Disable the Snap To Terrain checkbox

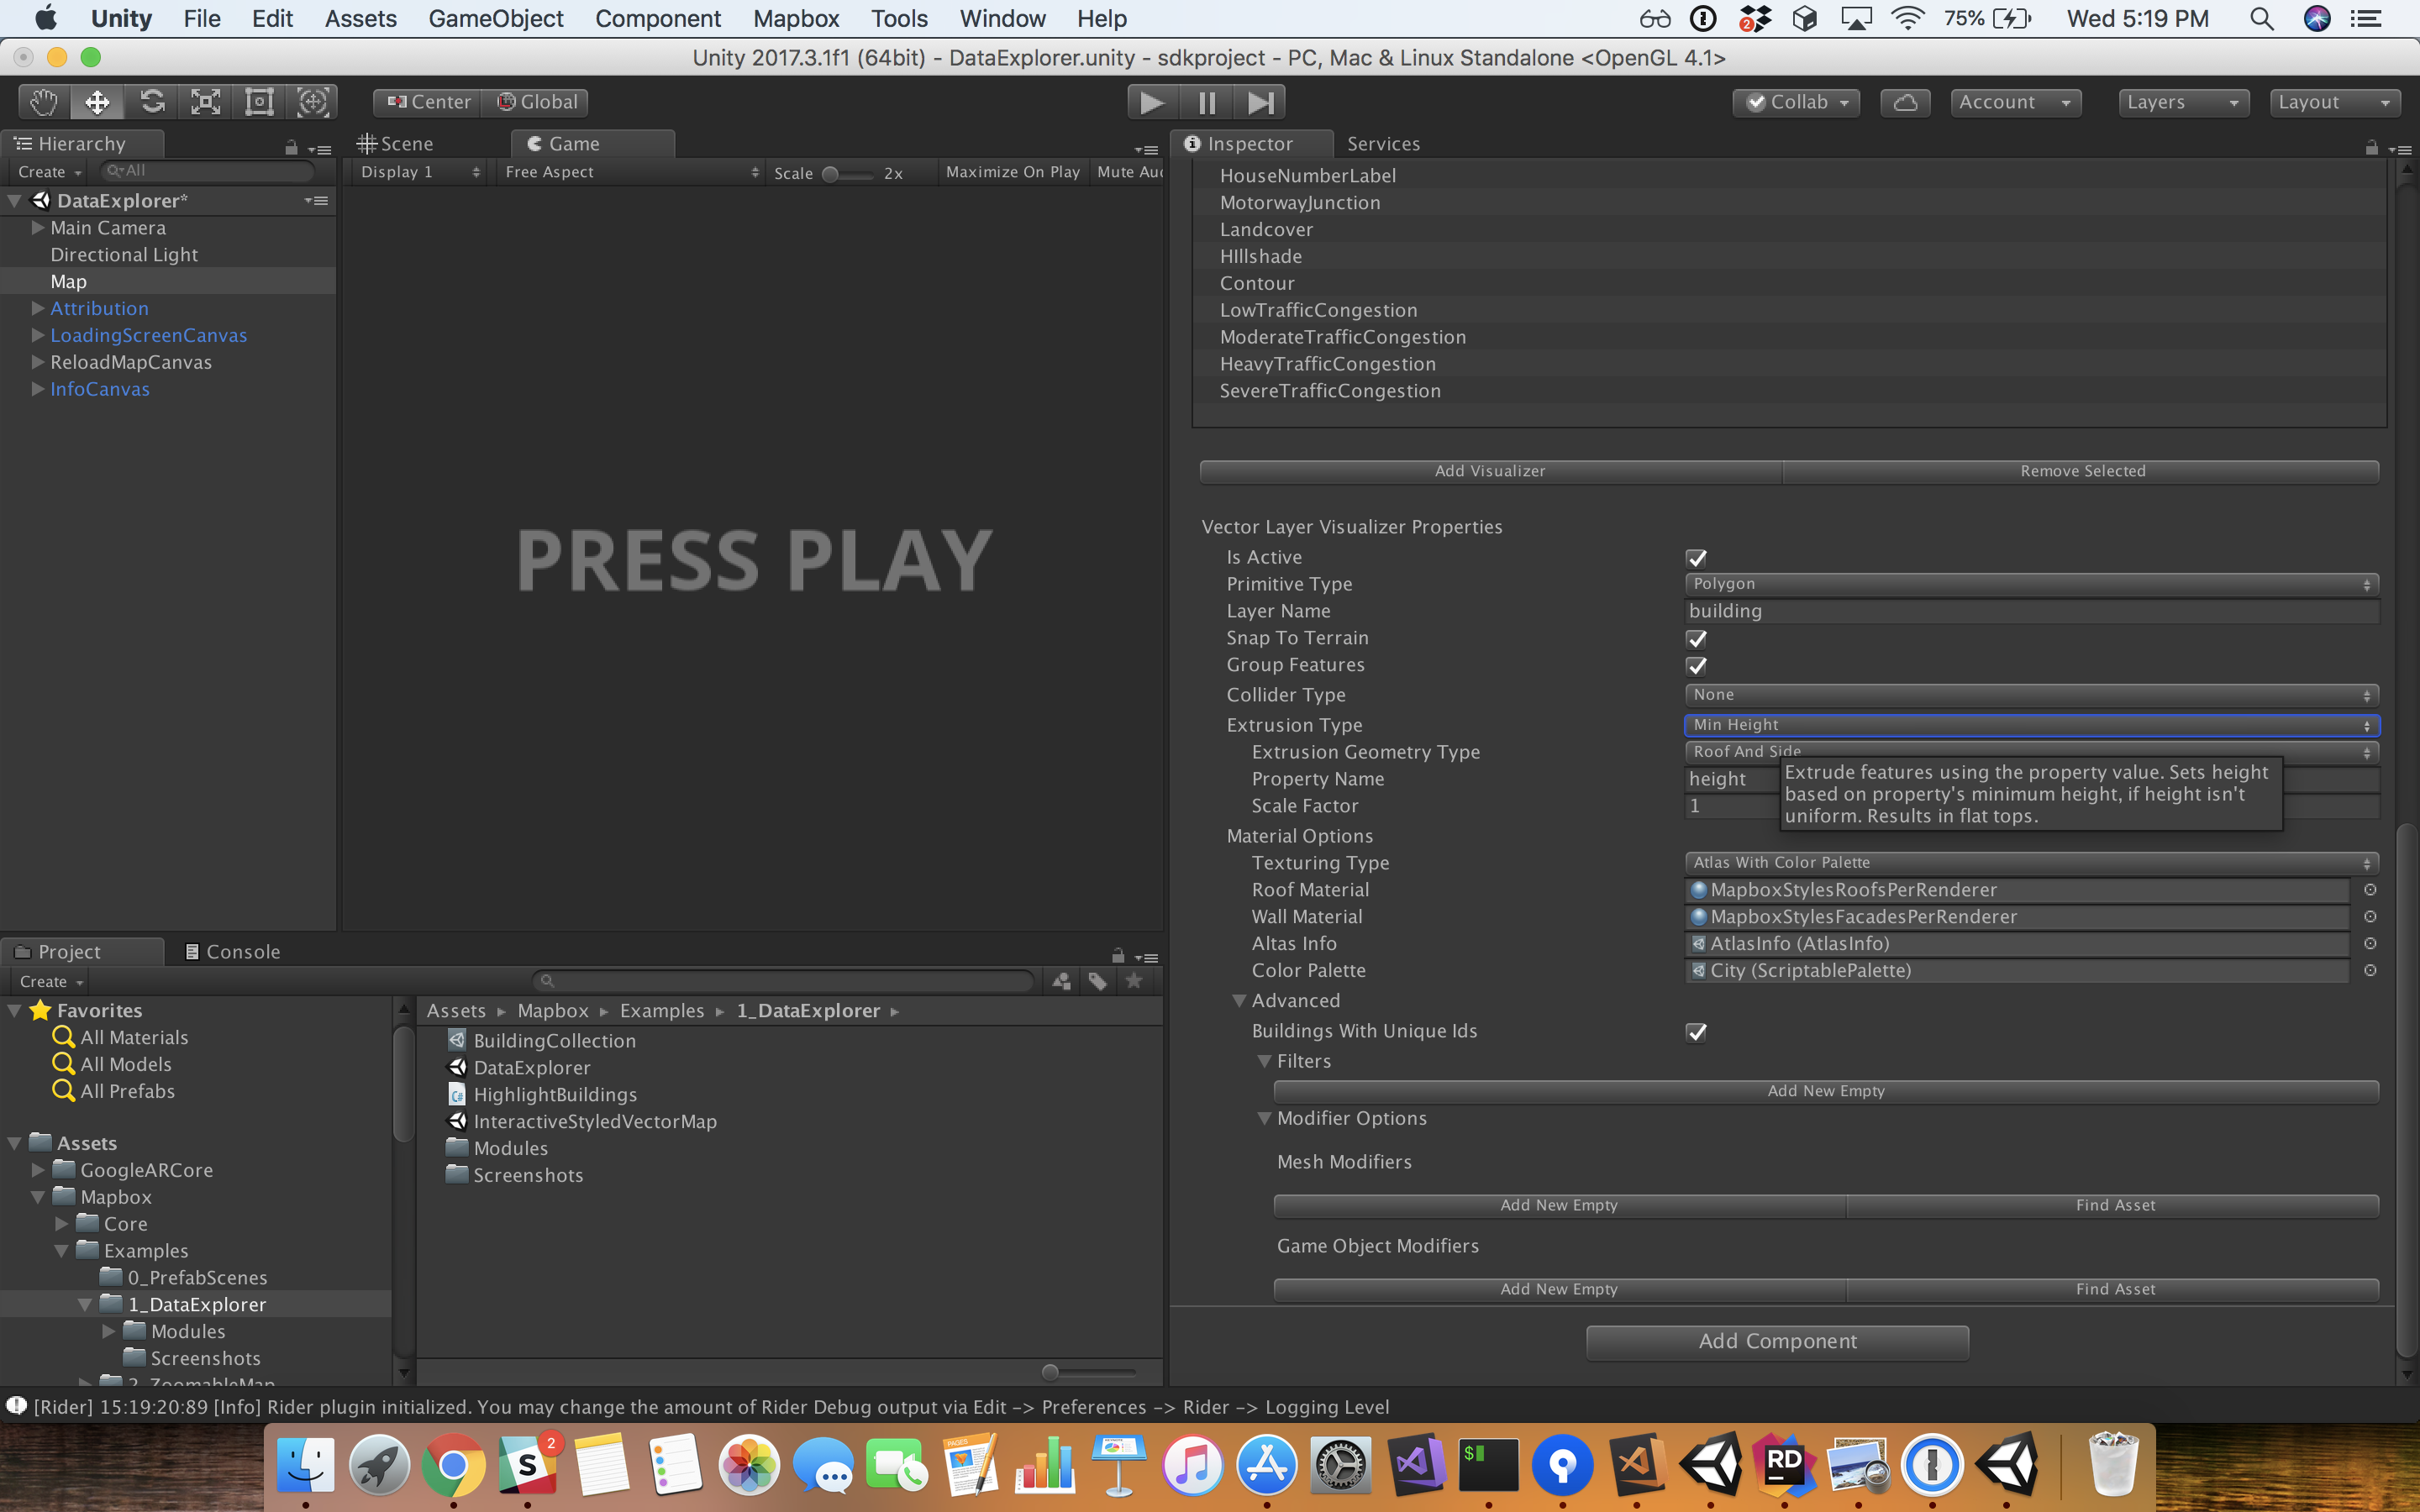click(1697, 639)
